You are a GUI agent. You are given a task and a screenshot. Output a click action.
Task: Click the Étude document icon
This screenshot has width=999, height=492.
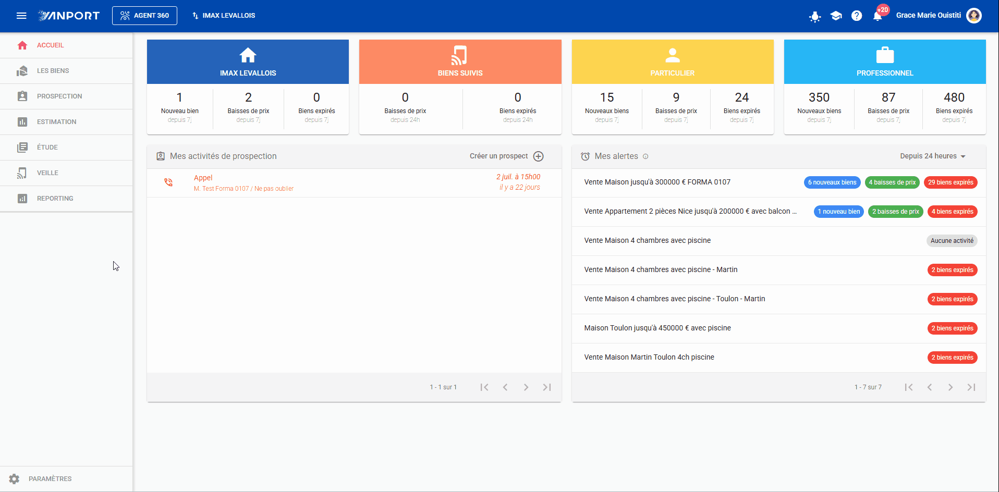coord(22,147)
